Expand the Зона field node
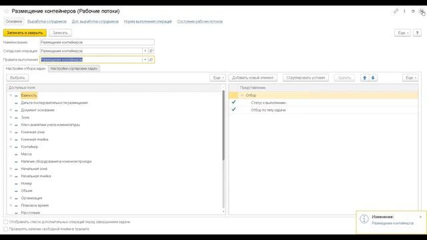 click(11, 117)
